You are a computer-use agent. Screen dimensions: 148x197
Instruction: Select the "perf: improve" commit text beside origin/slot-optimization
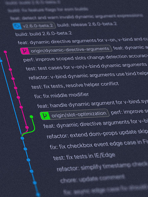point(129,112)
